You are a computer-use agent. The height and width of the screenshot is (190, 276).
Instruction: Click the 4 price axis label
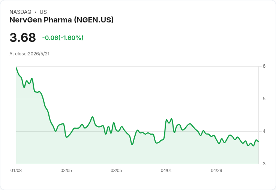pos(264,131)
